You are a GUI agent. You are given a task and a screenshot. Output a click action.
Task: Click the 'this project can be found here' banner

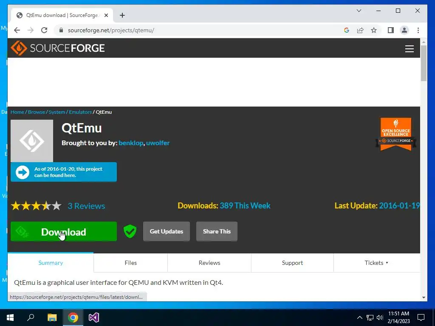[x=64, y=172]
